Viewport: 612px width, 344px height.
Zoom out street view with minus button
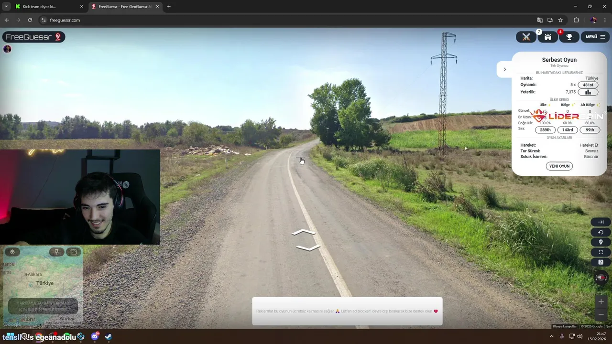click(x=601, y=315)
